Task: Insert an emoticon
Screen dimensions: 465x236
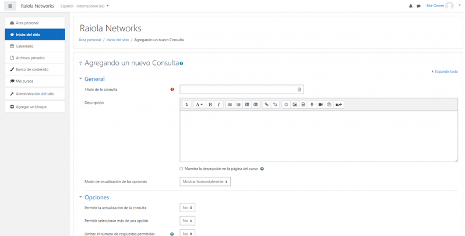Action: (x=286, y=105)
